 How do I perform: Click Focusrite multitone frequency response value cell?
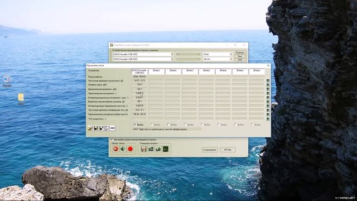point(139,80)
